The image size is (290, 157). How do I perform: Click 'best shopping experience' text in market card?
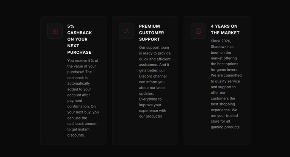(223, 107)
